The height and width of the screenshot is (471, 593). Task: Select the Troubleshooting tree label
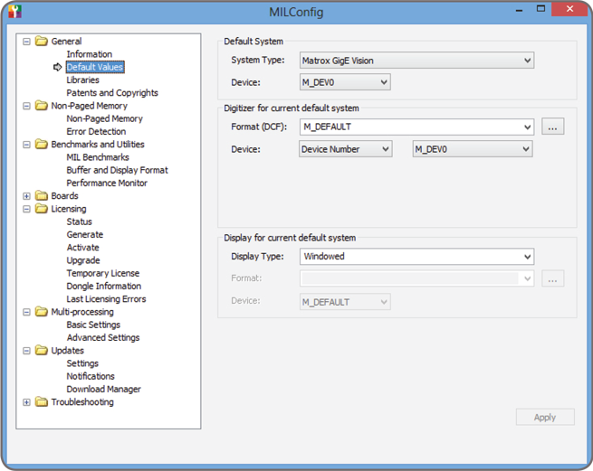tap(82, 402)
